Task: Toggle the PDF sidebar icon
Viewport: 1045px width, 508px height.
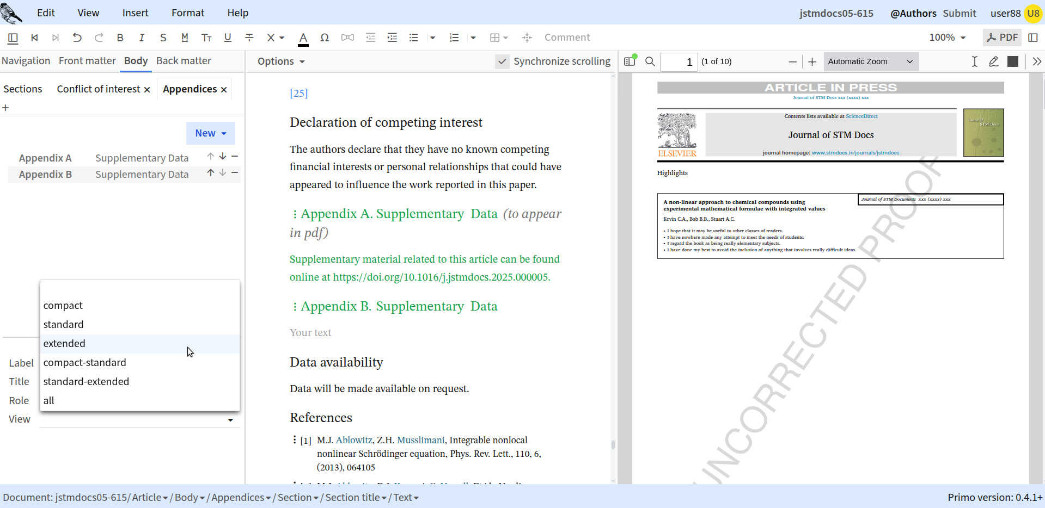Action: [x=630, y=61]
